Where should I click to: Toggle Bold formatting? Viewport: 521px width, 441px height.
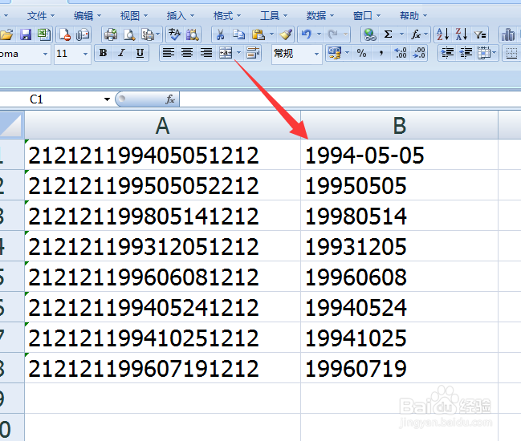103,53
